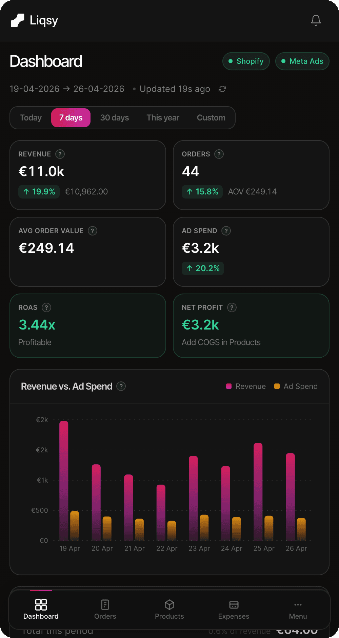The height and width of the screenshot is (638, 339).
Task: Open Orders from the bottom bar
Action: (x=105, y=609)
